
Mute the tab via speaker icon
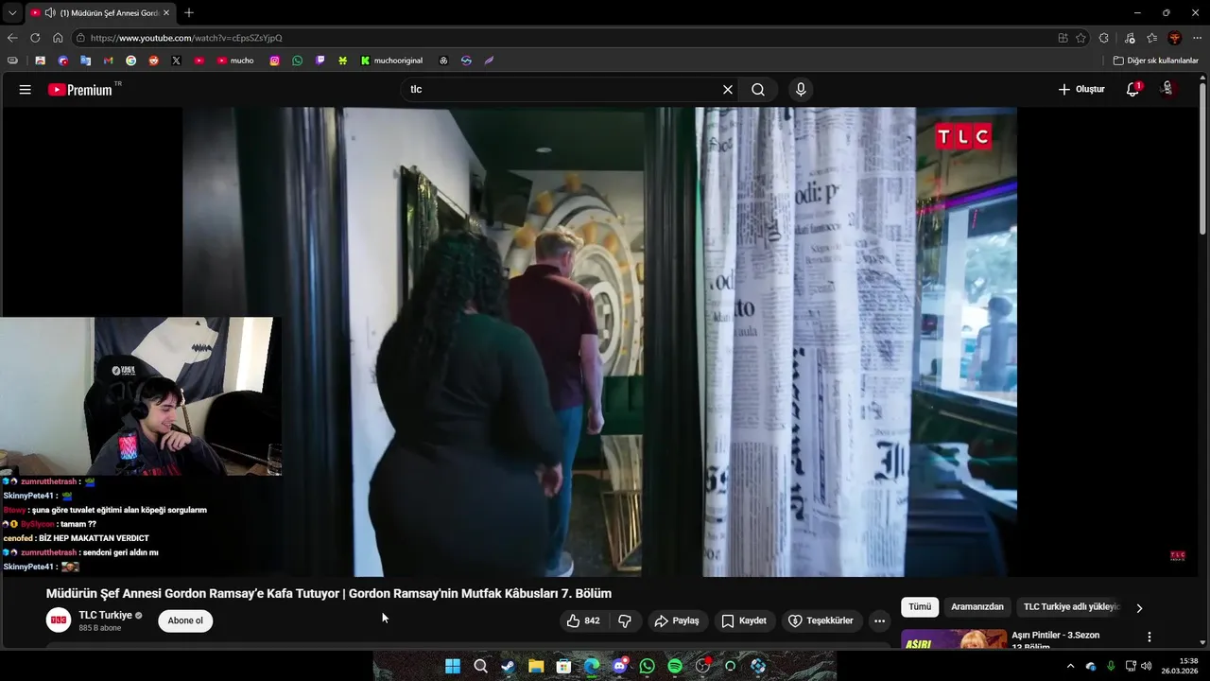[49, 13]
